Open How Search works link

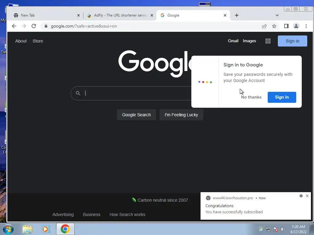(x=127, y=214)
